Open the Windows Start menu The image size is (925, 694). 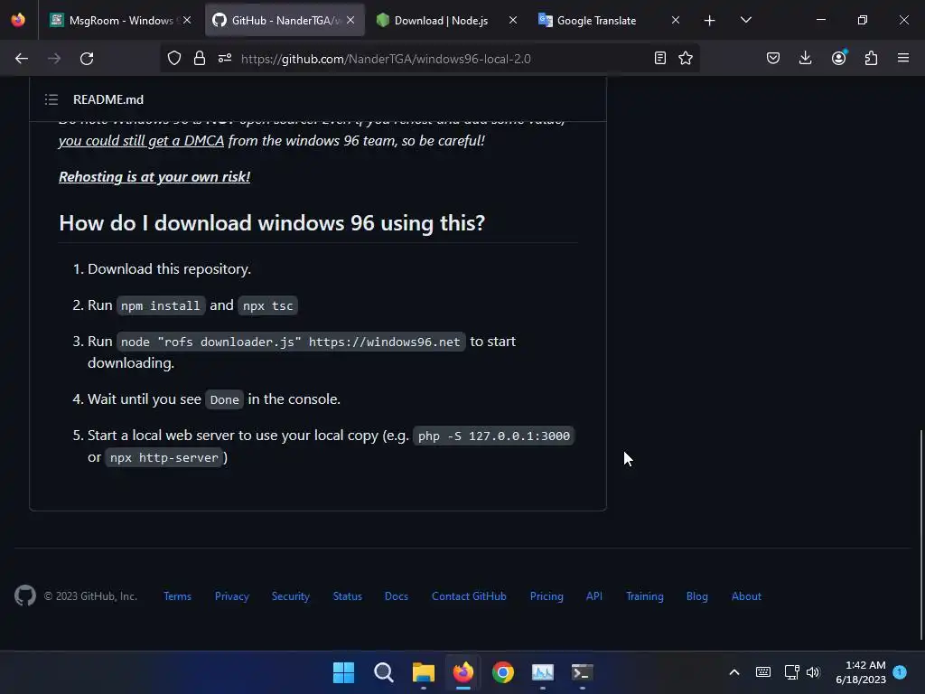click(344, 672)
